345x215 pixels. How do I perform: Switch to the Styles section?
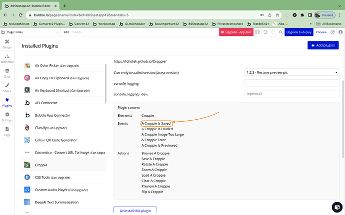(6, 88)
